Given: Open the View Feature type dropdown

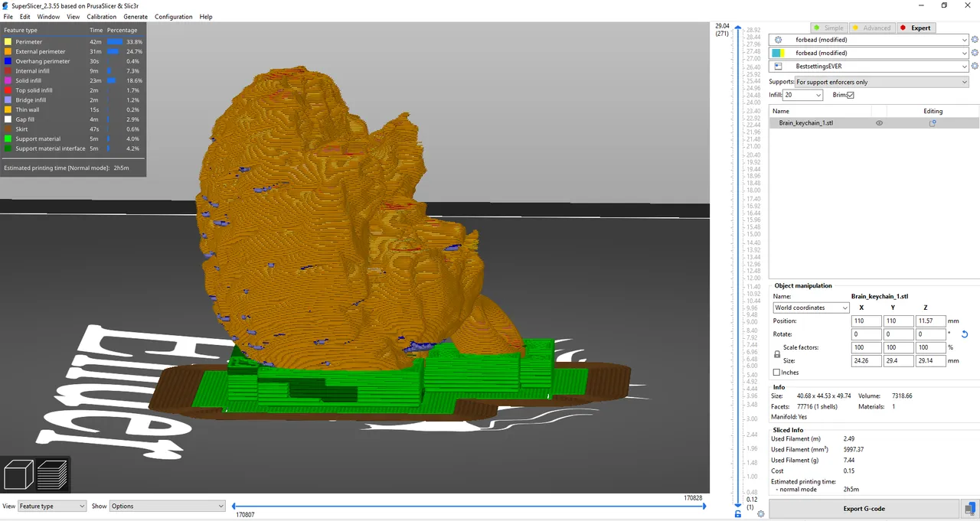Looking at the screenshot, I should (51, 506).
